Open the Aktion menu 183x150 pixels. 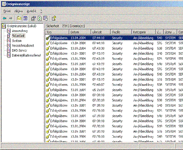tap(19, 11)
